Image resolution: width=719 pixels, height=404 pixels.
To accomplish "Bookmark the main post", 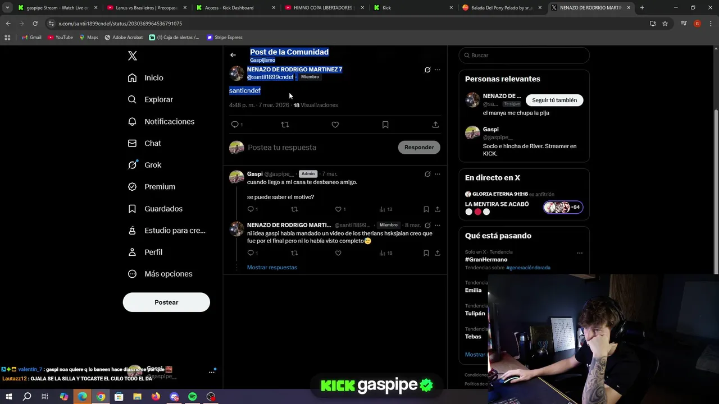I will (385, 125).
